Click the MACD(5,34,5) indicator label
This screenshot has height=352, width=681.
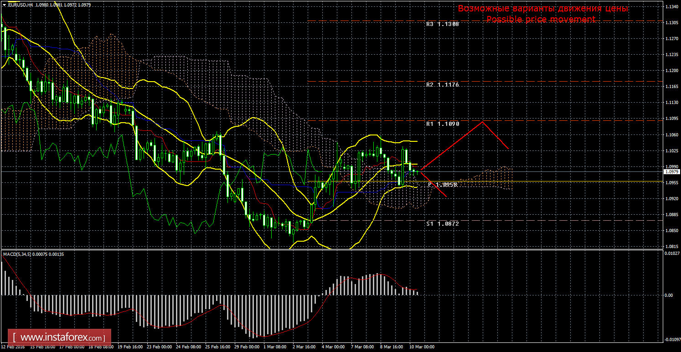coord(18,254)
